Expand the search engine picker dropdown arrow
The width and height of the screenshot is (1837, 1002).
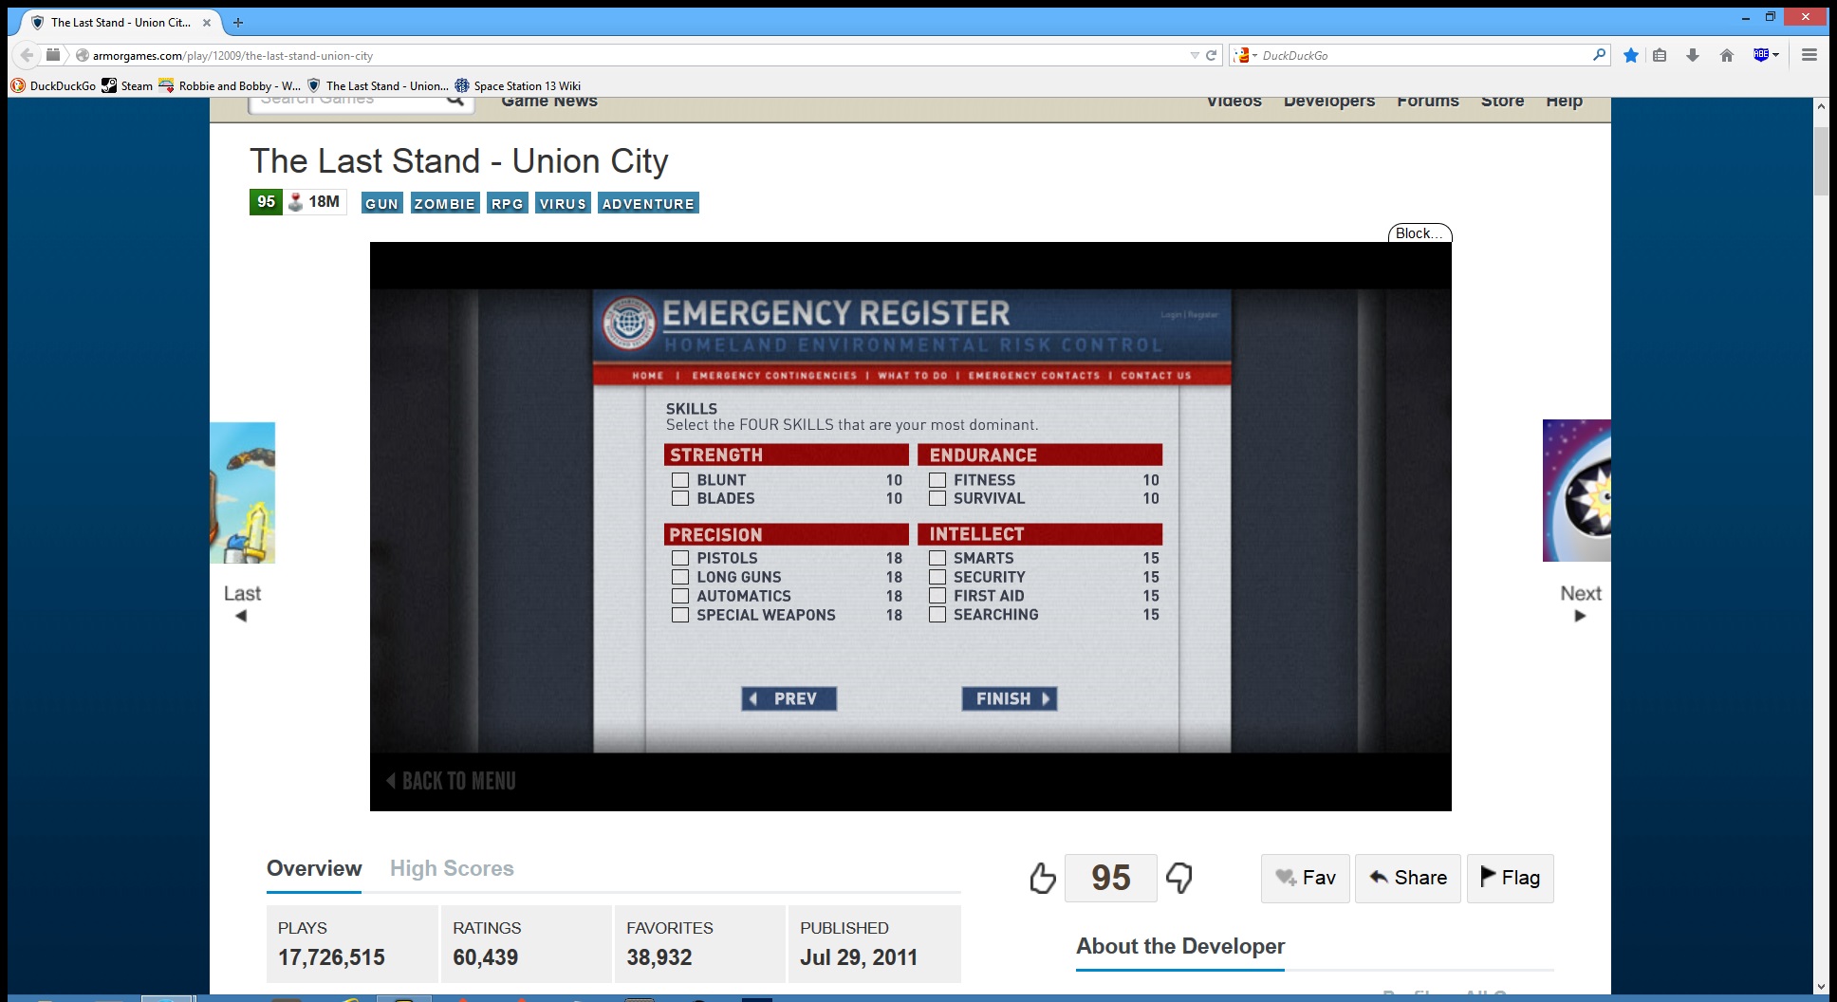tap(1254, 55)
